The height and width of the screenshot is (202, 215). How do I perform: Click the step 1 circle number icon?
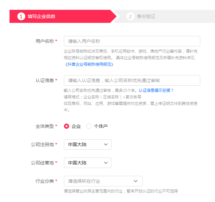(x=21, y=16)
